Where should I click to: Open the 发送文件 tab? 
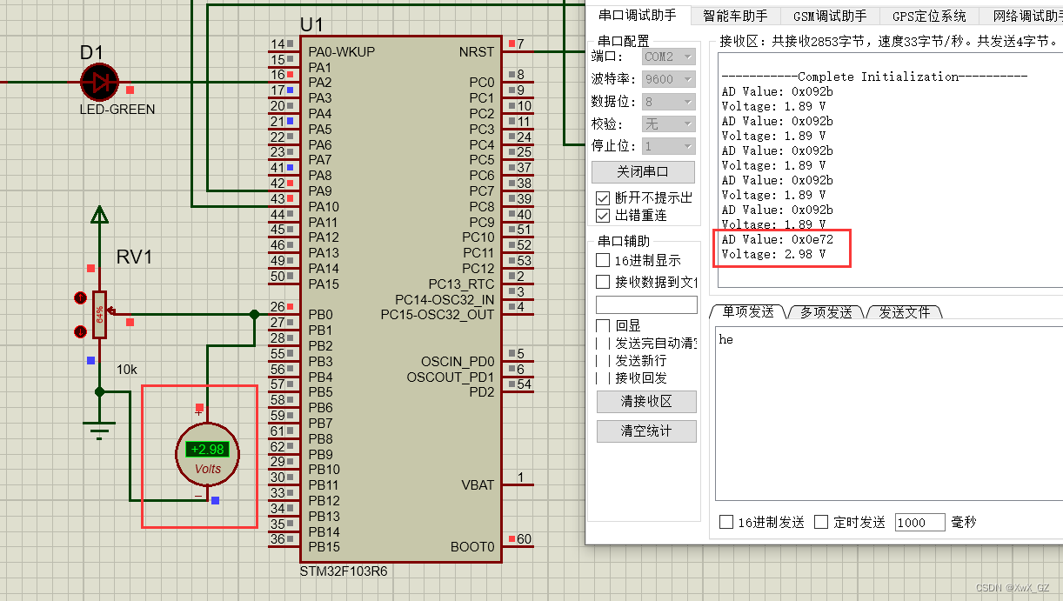[905, 312]
